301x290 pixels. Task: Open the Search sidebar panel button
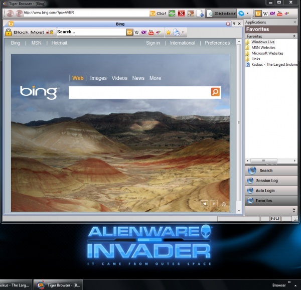tap(271, 171)
